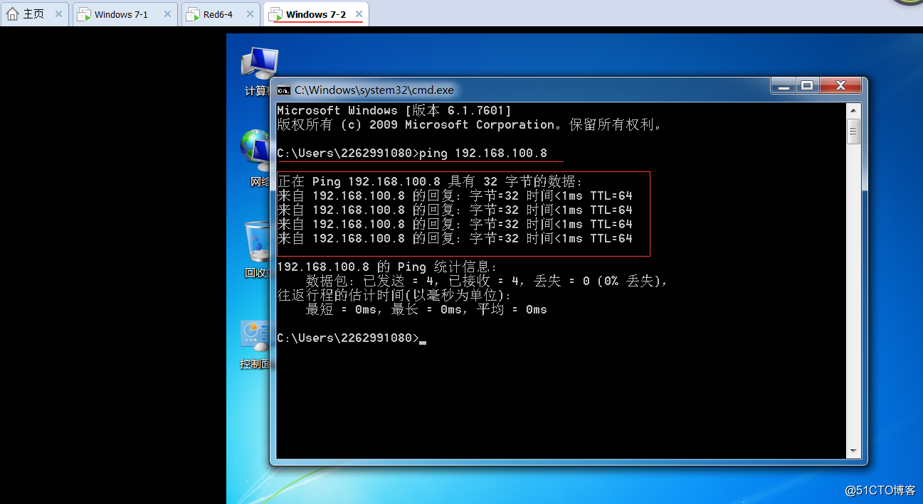Minimize the cmd.exe window
923x504 pixels.
(783, 85)
